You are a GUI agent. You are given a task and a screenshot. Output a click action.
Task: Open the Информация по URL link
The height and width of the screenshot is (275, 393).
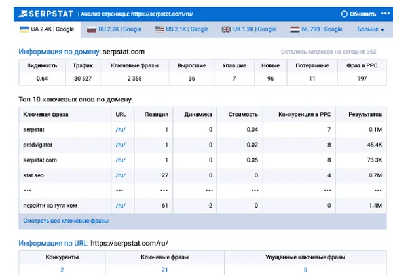pos(54,243)
